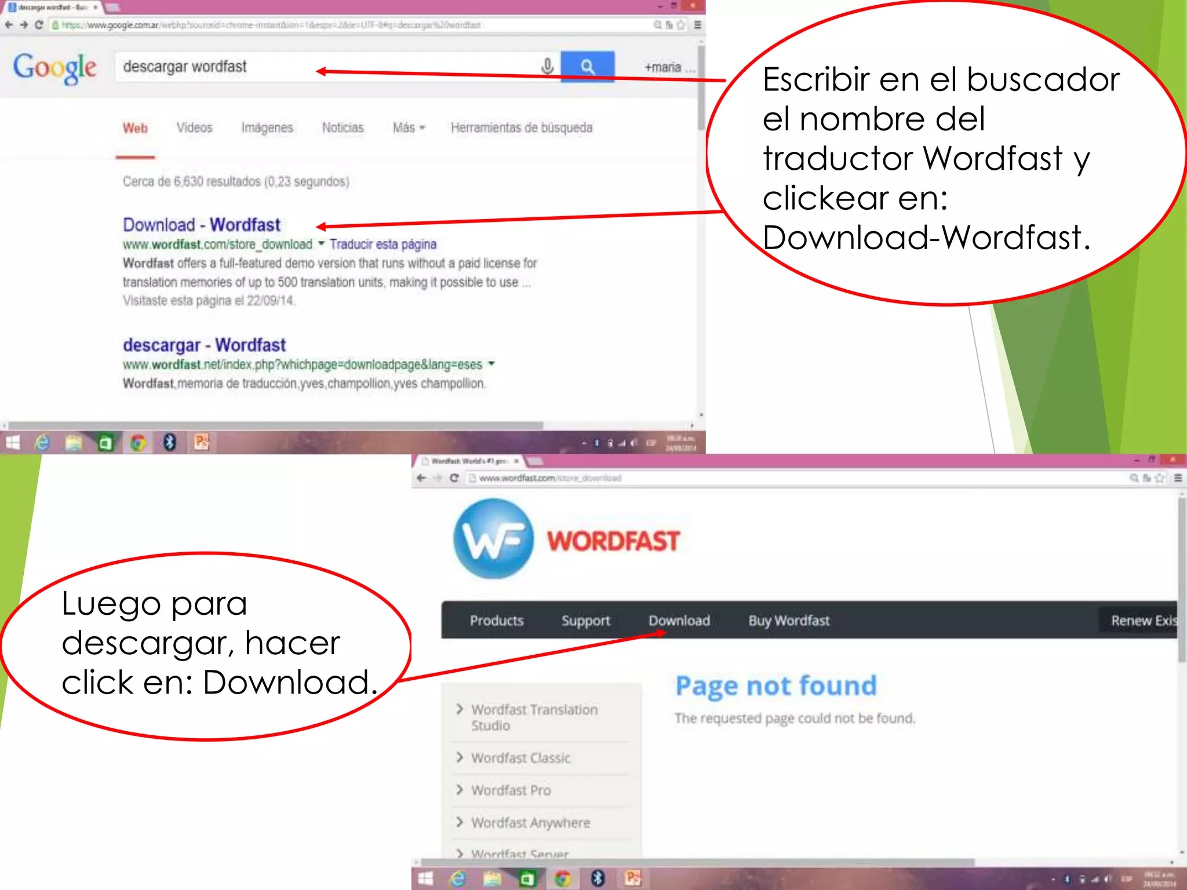Reload the Wordfast page with refresh icon
The image size is (1187, 890).
[454, 478]
